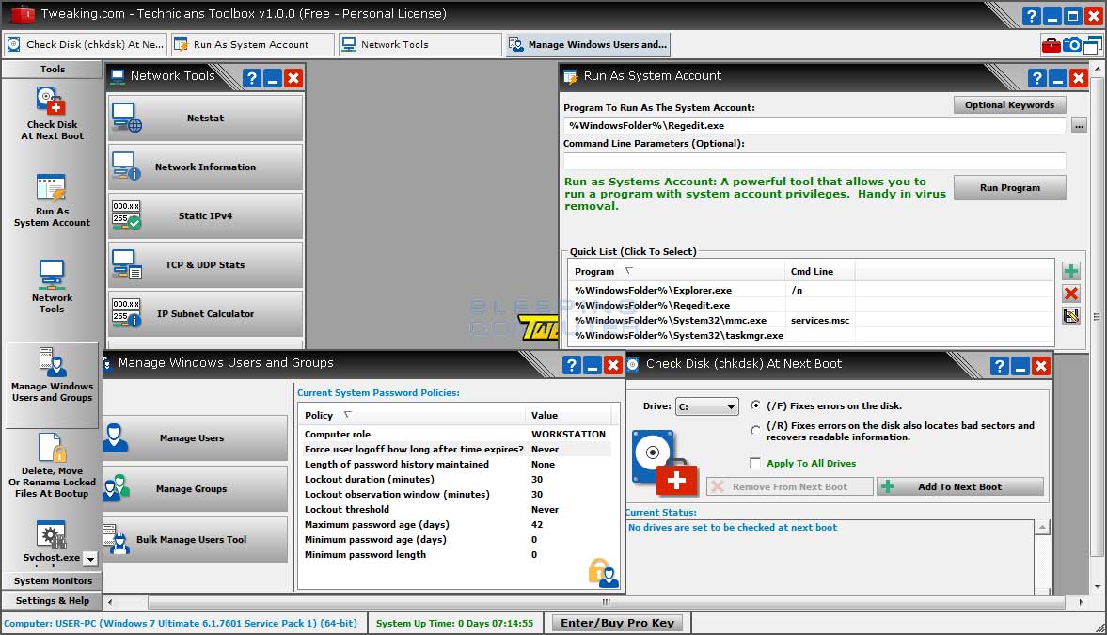Sort Quick List by Program column
This screenshot has width=1107, height=635.
tap(675, 271)
